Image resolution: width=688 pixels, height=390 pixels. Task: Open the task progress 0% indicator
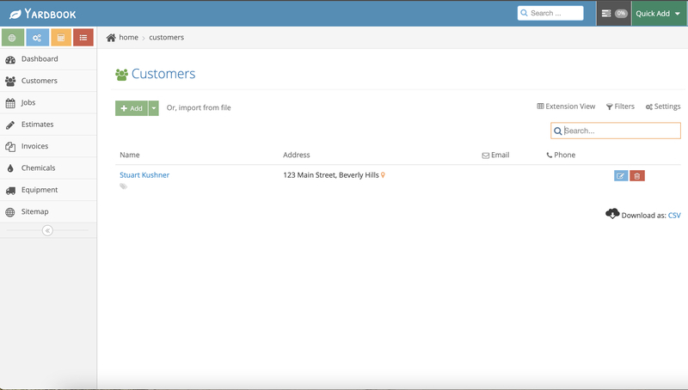tap(614, 14)
